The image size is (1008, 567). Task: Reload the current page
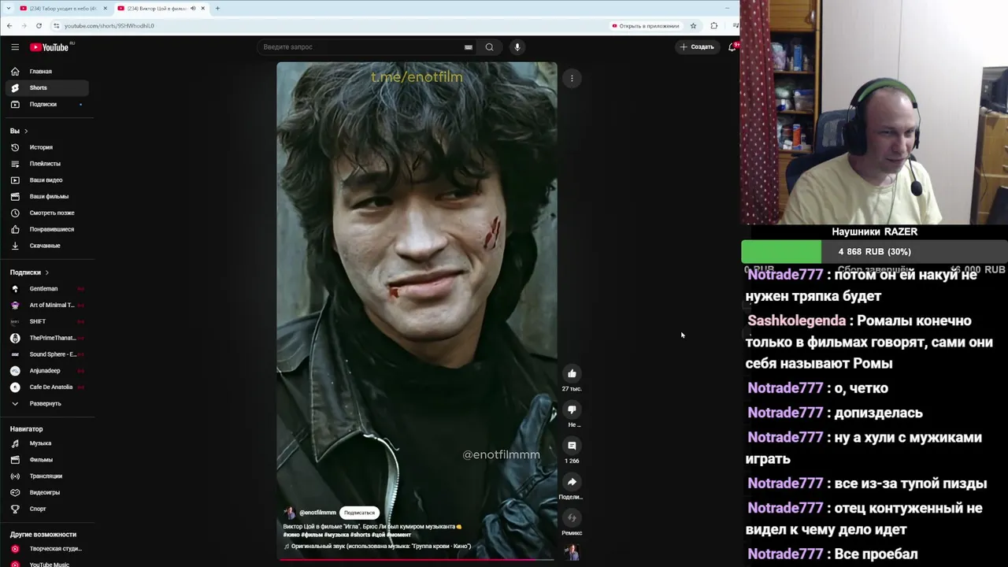tap(39, 25)
